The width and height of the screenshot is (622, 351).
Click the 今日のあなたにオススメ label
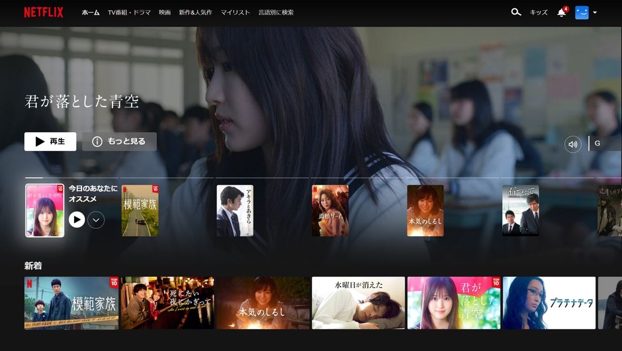93,193
